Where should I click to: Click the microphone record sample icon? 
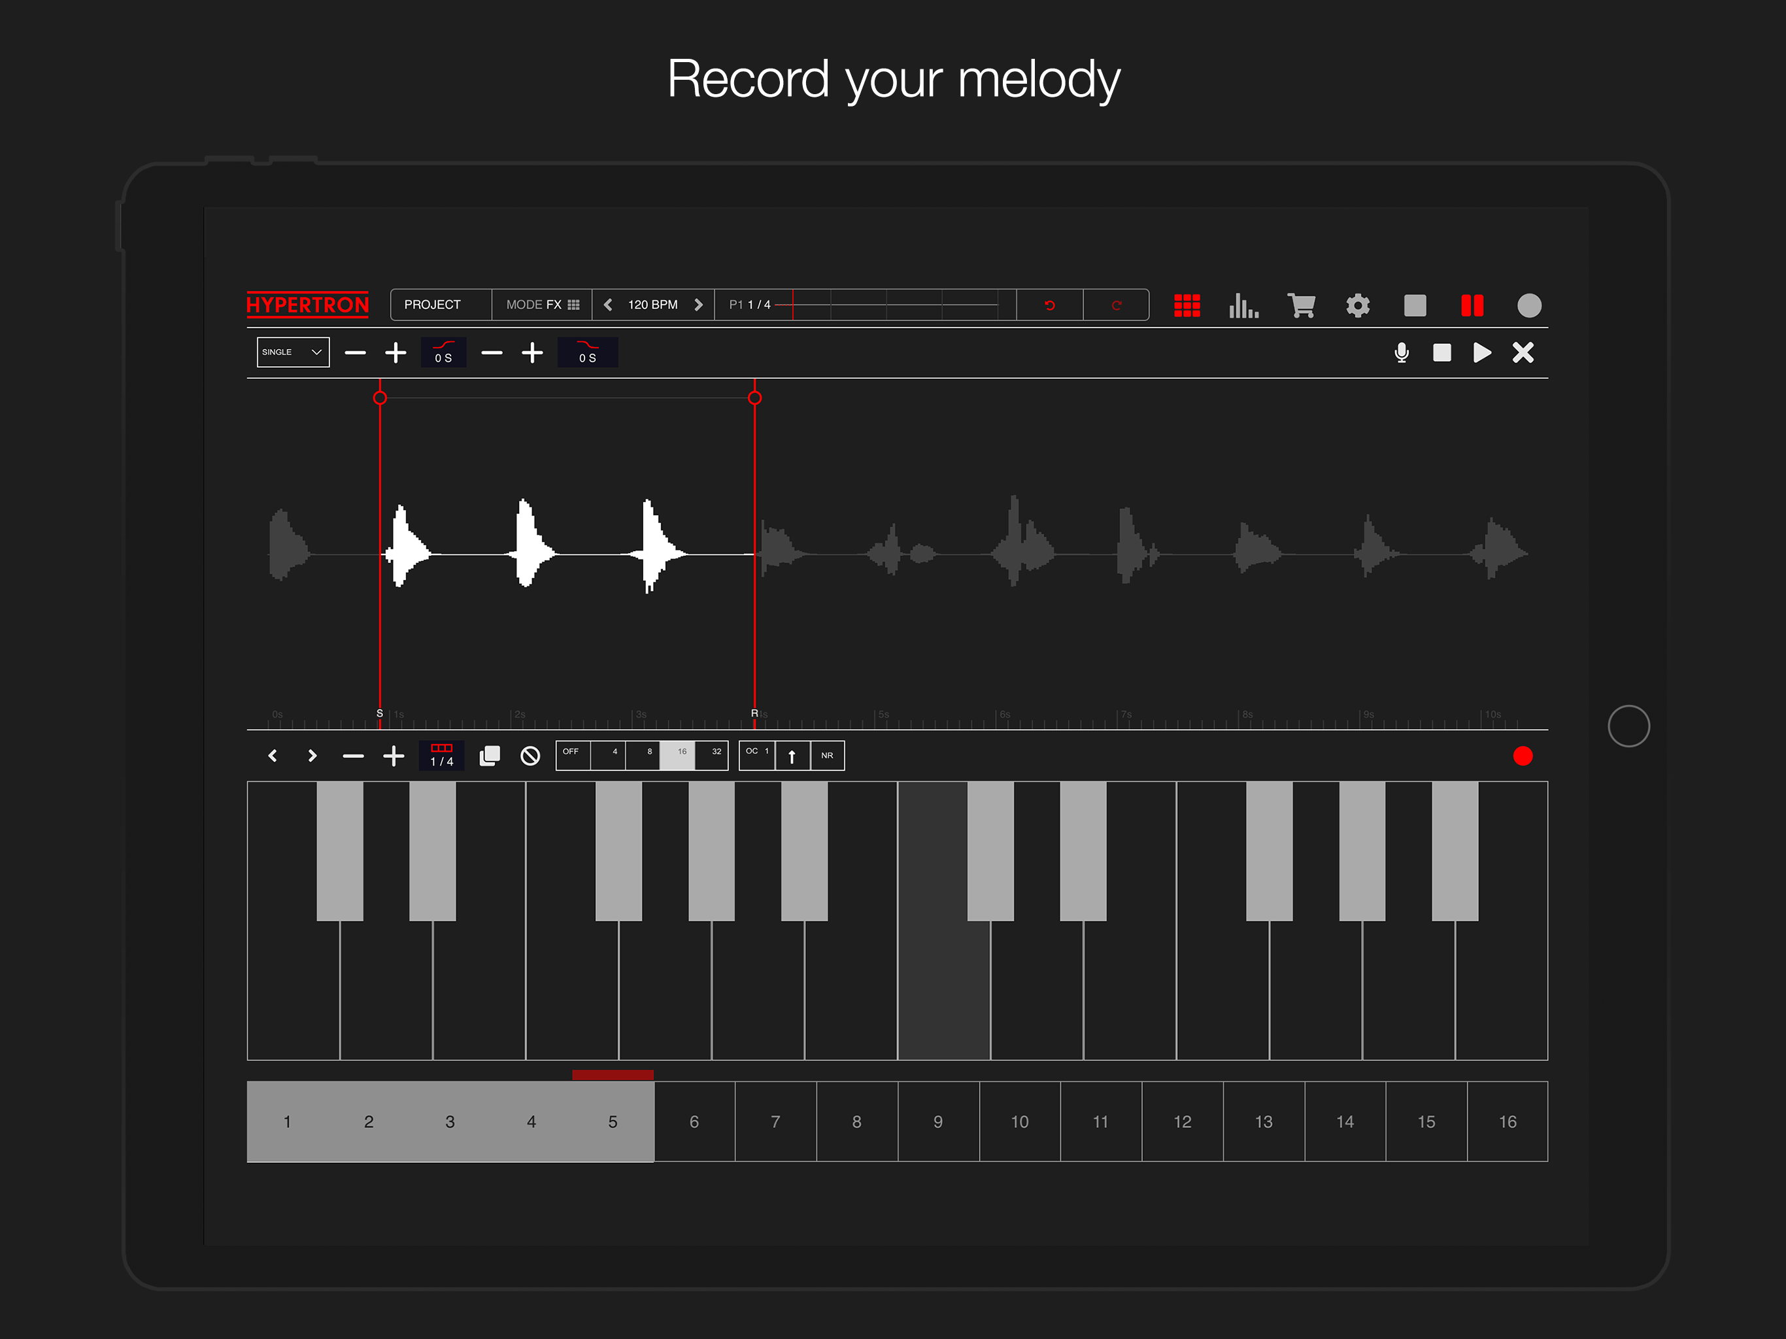coord(1401,353)
